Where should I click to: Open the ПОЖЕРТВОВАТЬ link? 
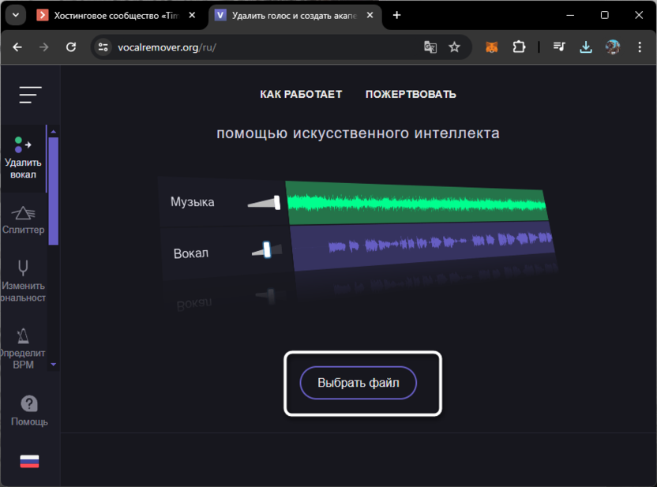pos(411,94)
